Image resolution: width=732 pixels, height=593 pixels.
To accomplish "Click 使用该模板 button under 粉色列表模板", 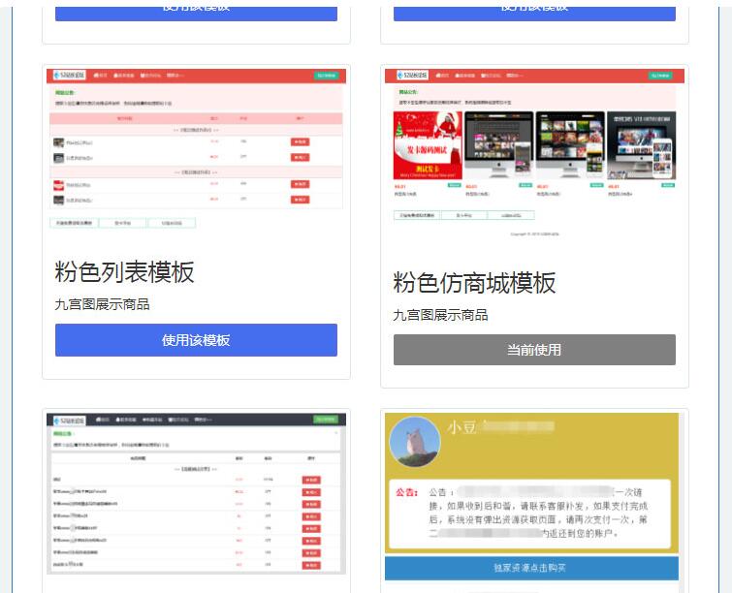I will coord(196,340).
